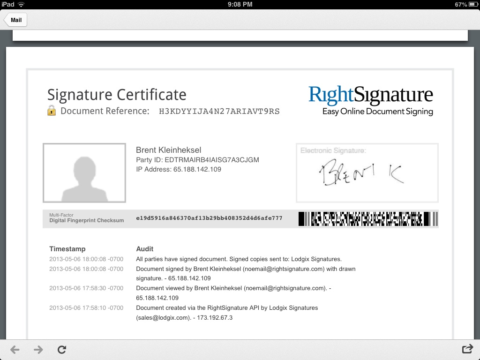Click the Electronic Signature box
This screenshot has height=360, width=480.
[367, 172]
